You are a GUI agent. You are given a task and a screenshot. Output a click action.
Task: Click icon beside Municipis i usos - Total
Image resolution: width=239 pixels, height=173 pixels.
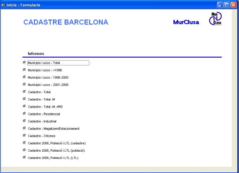(x=24, y=63)
